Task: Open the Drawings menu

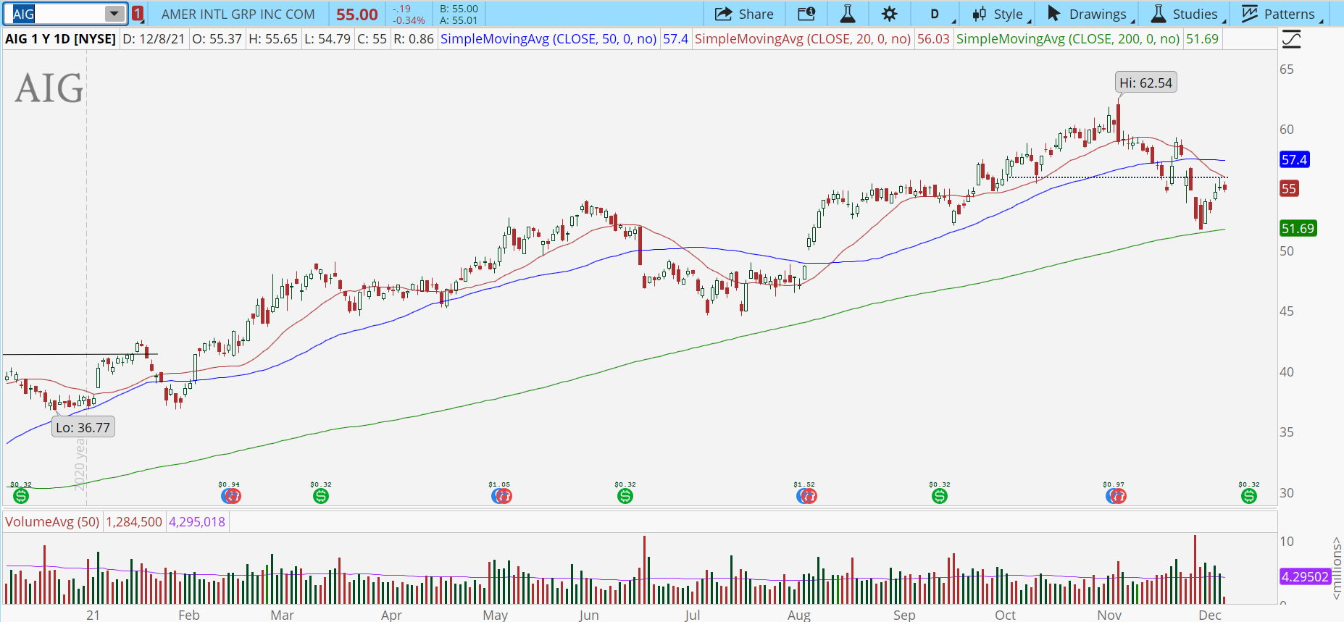Action: pos(1090,14)
